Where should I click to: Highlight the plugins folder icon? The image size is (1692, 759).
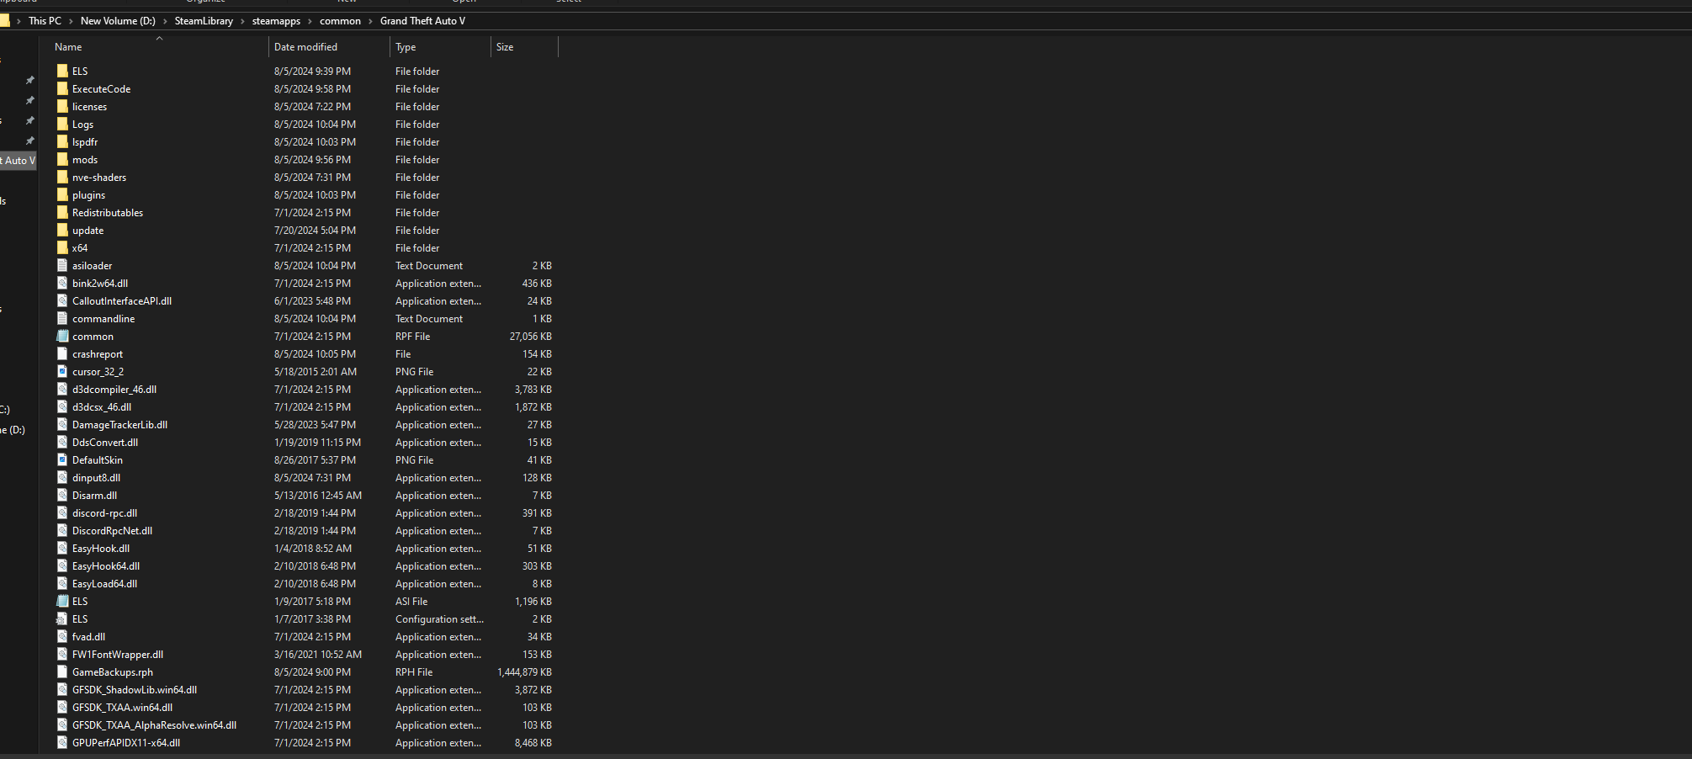click(x=62, y=194)
